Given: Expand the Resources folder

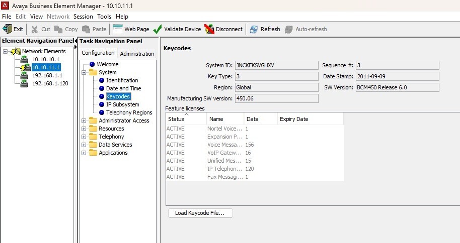Looking at the screenshot, I should [84, 129].
